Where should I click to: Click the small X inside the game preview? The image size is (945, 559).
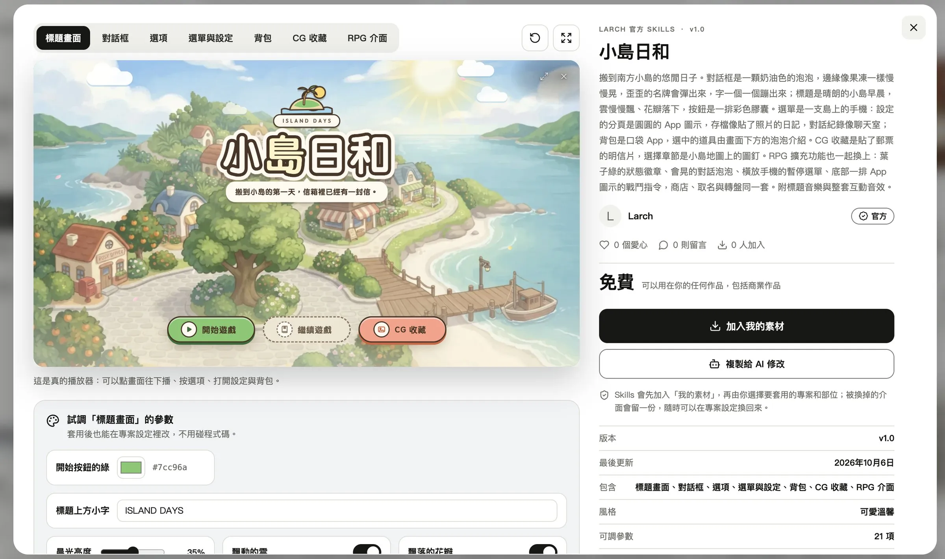click(x=564, y=77)
